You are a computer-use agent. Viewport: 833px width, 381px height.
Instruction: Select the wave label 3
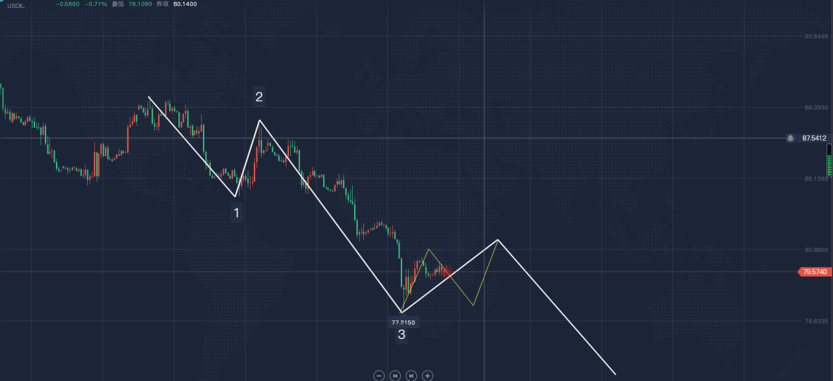point(402,335)
